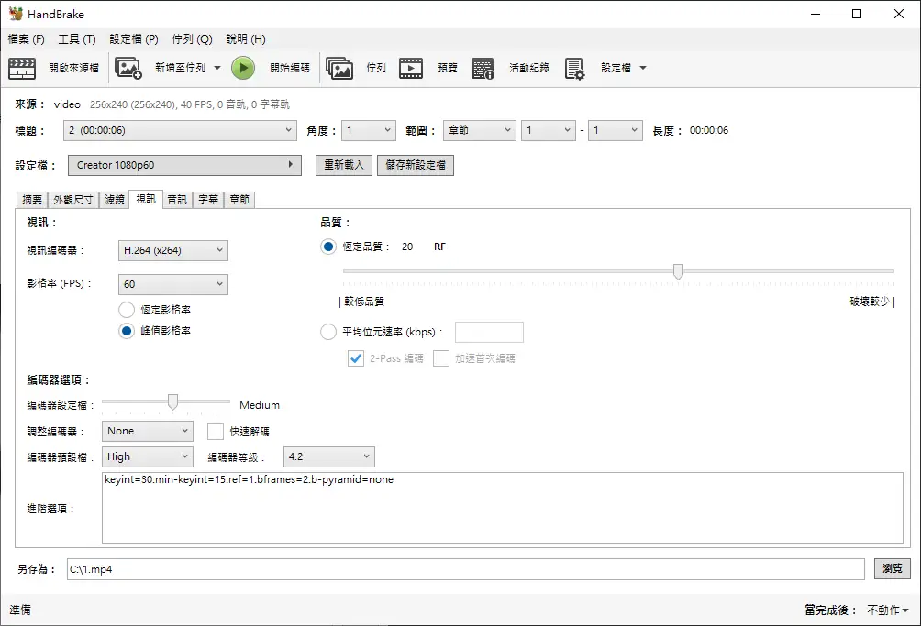Screen dimensions: 921x626
Task: Enable the 快速解碼 checkbox
Action: [x=216, y=431]
